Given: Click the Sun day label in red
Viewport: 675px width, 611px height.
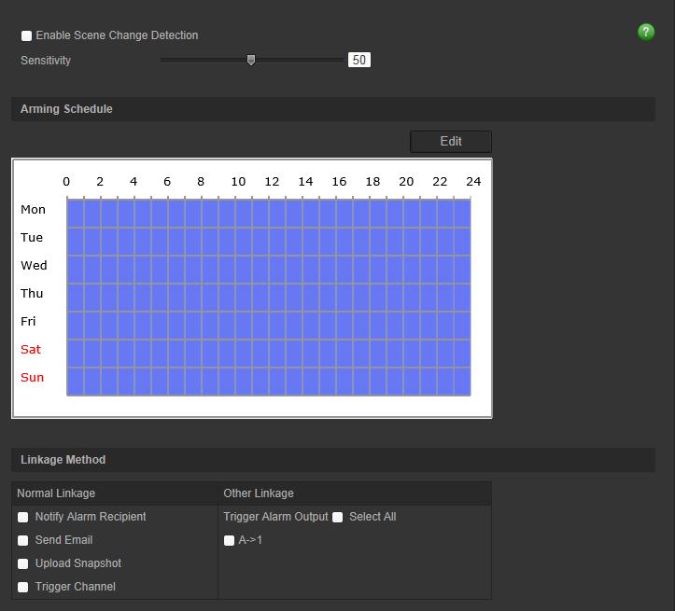Looking at the screenshot, I should click(x=33, y=378).
